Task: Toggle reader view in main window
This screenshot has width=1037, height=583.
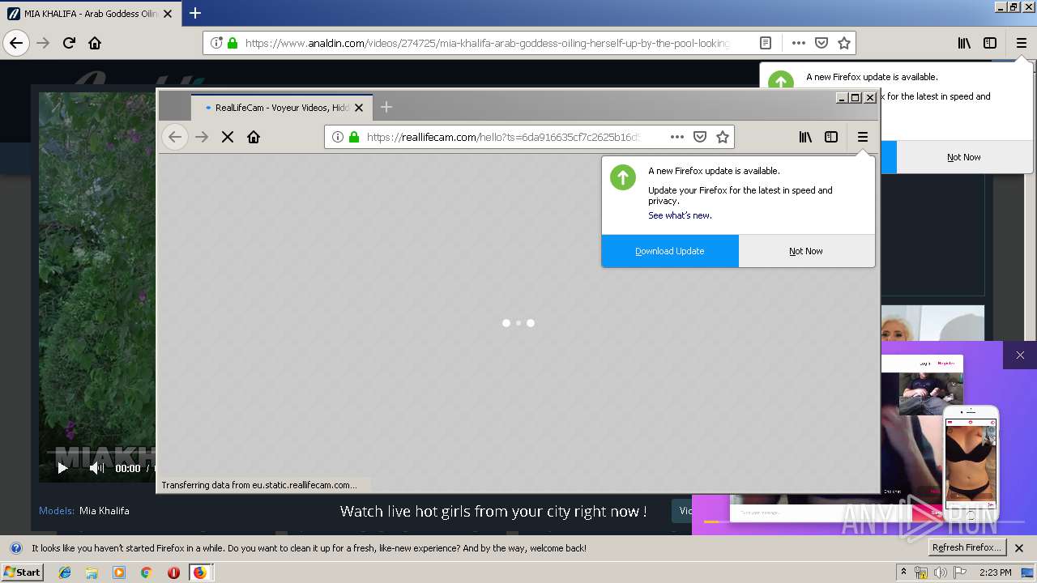Action: pyautogui.click(x=766, y=43)
